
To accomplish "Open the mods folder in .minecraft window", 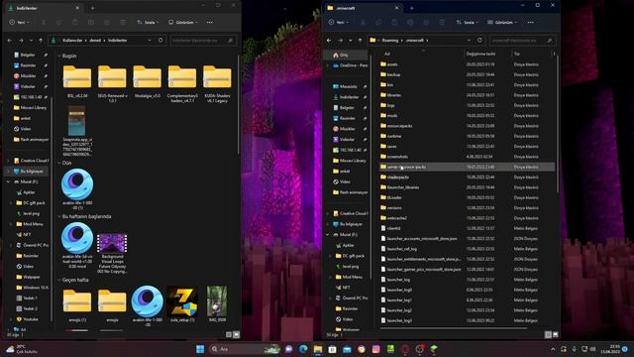I will click(392, 116).
